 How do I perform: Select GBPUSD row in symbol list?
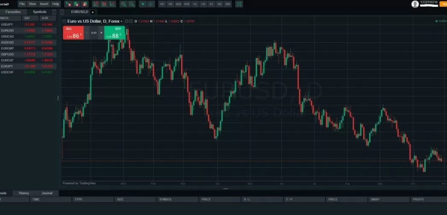28,55
